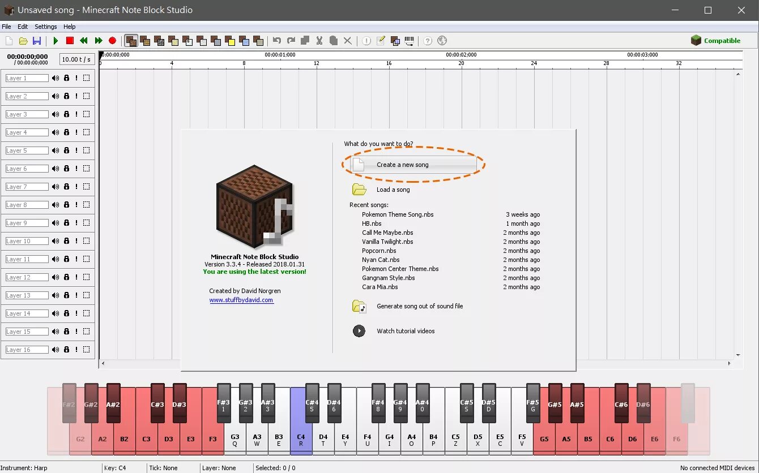Screen dimensions: 759x473
Task: Open the instrument settings icon
Action: pyautogui.click(x=395, y=41)
